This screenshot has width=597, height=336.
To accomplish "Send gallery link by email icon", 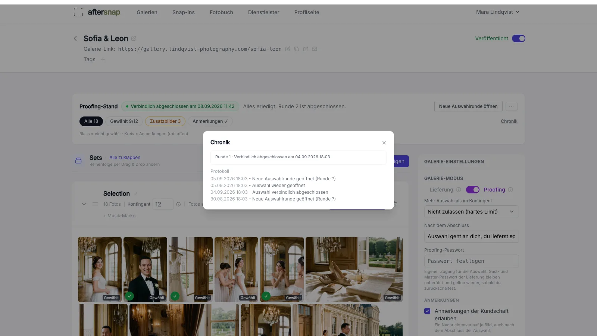I will click(x=315, y=49).
